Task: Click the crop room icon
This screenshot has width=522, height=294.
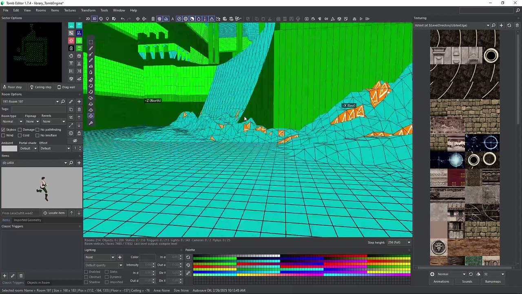Action: pos(71,117)
